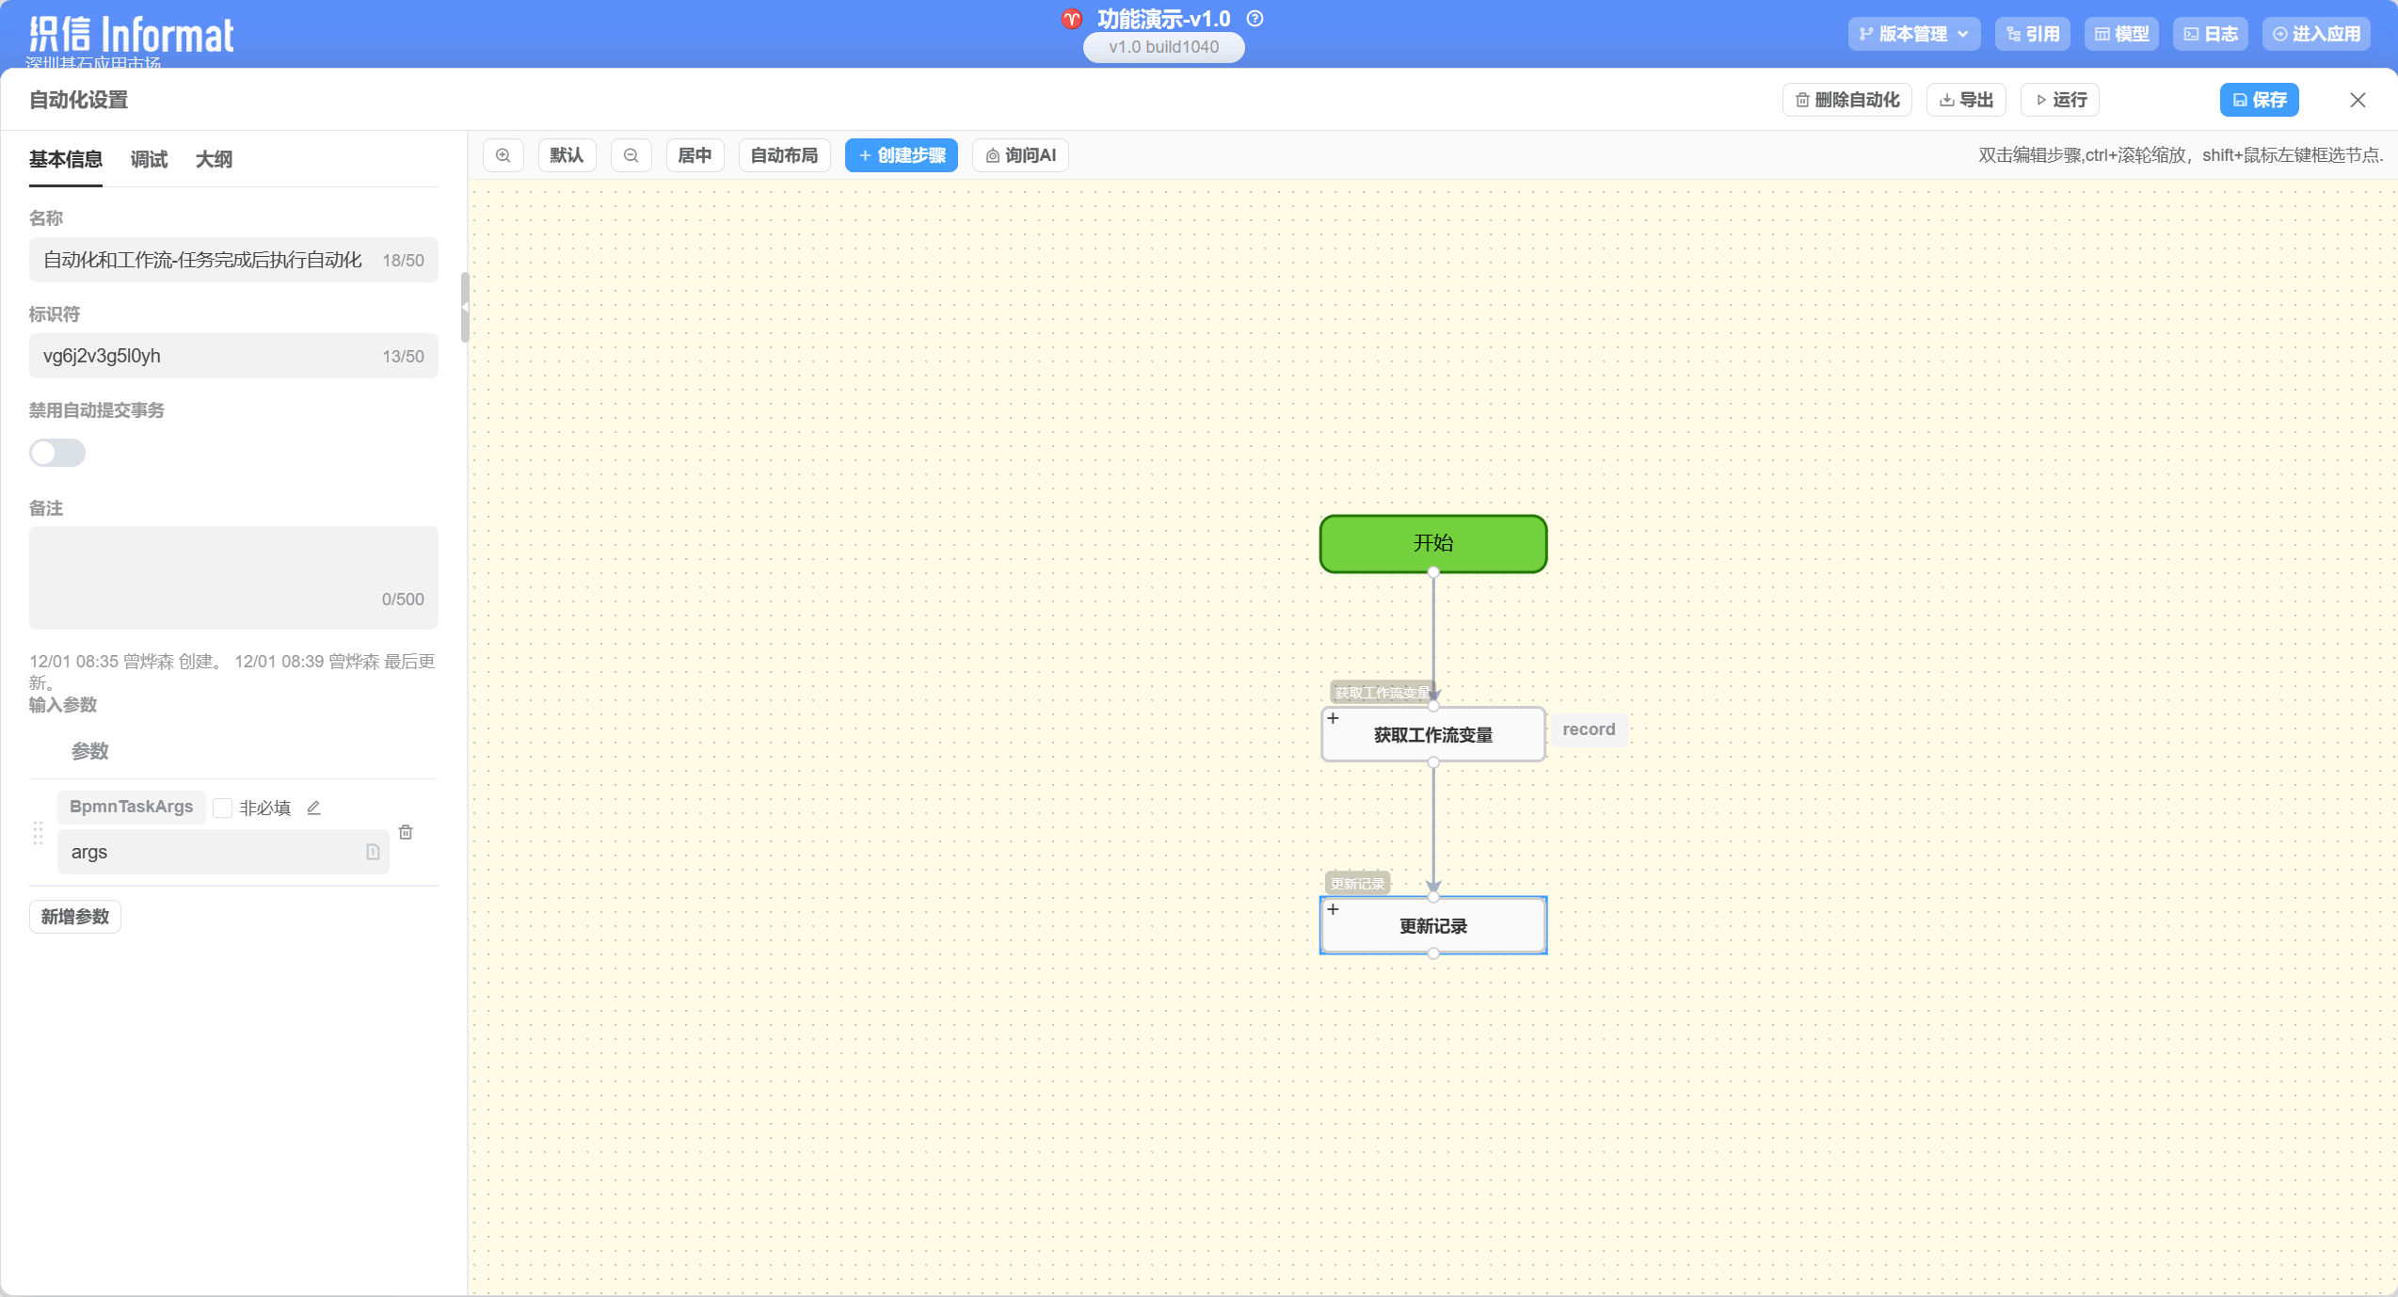Click the pencil edit icon beside 非必填
This screenshot has height=1297, width=2398.
click(314, 808)
